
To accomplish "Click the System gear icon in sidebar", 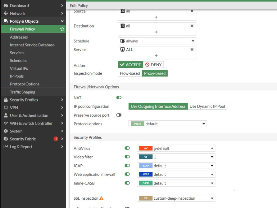I will [6, 131].
